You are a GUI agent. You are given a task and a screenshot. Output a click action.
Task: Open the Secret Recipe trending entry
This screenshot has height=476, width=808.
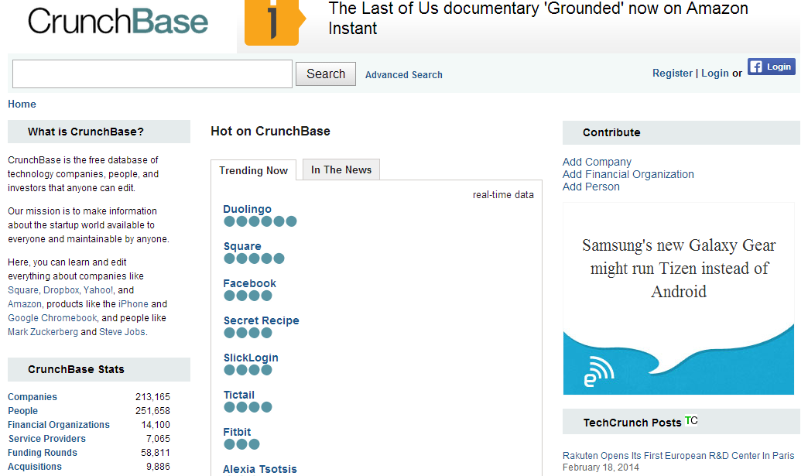click(262, 320)
